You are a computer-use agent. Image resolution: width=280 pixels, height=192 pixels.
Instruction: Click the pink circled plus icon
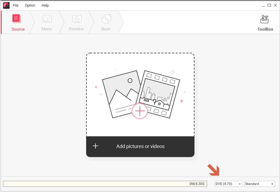(x=140, y=111)
